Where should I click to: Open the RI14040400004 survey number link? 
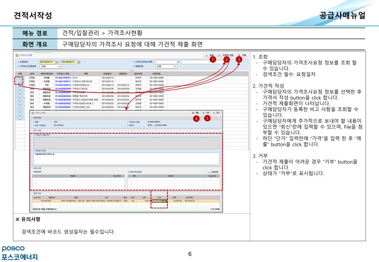(63, 96)
